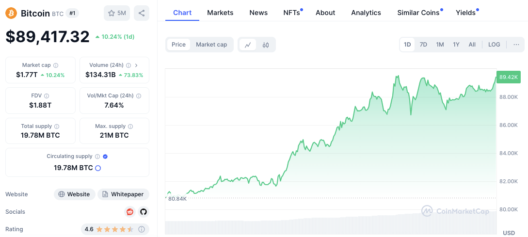Open the chart more options menu
This screenshot has width=528, height=237.
516,45
